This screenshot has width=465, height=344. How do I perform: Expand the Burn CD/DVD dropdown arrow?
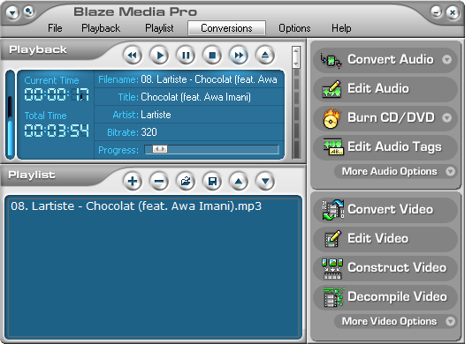[x=447, y=118]
